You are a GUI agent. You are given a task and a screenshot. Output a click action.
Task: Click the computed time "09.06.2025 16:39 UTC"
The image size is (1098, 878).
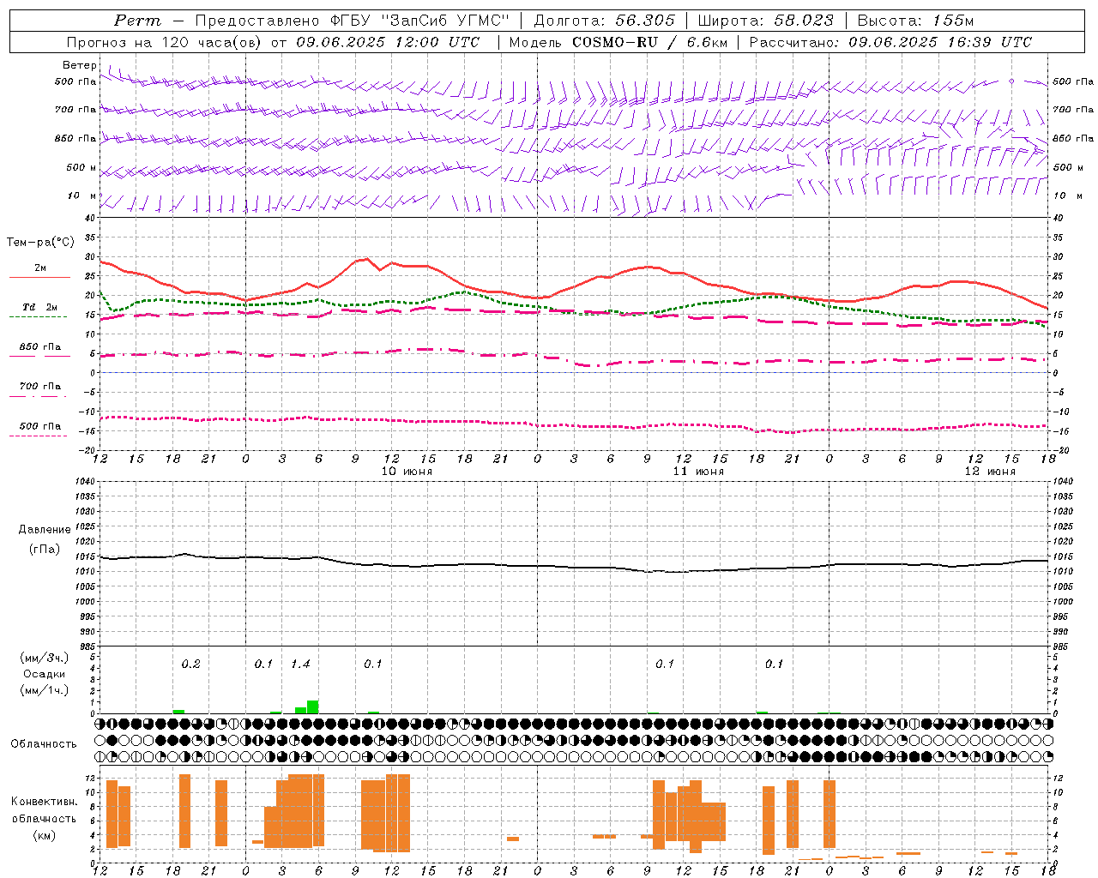point(940,42)
